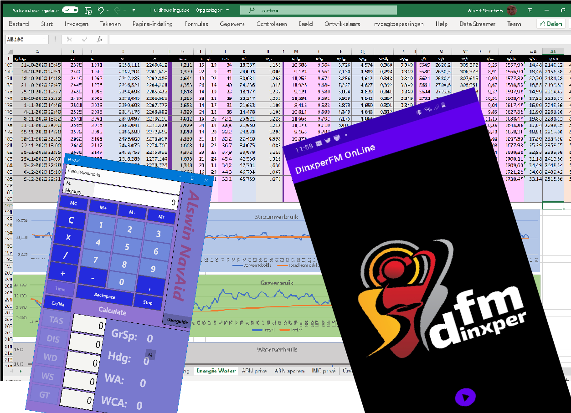The height and width of the screenshot is (413, 571).
Task: Click digit 3 on NavAid keypad
Action: pyautogui.click(x=159, y=234)
